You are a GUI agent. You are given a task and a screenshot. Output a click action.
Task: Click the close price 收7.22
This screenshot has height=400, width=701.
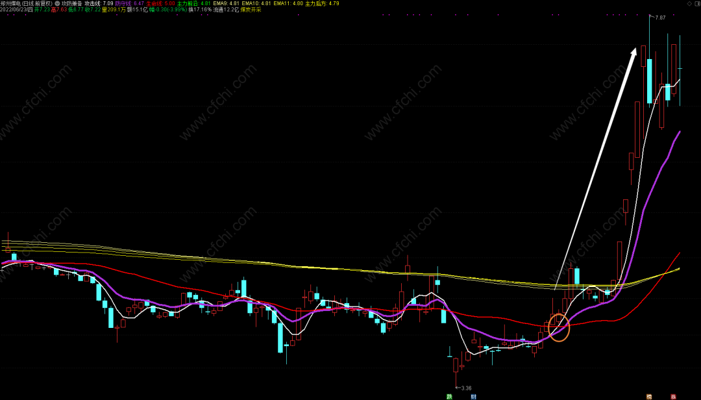click(93, 10)
